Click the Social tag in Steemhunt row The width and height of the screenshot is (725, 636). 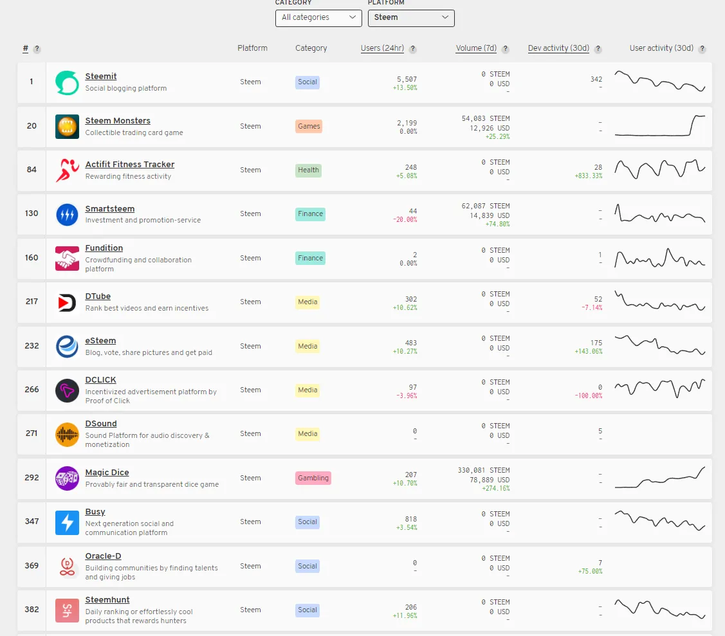pos(307,610)
